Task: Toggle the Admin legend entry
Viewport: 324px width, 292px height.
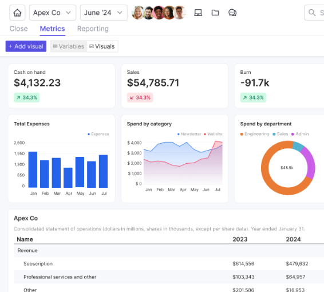Action: tap(300, 134)
